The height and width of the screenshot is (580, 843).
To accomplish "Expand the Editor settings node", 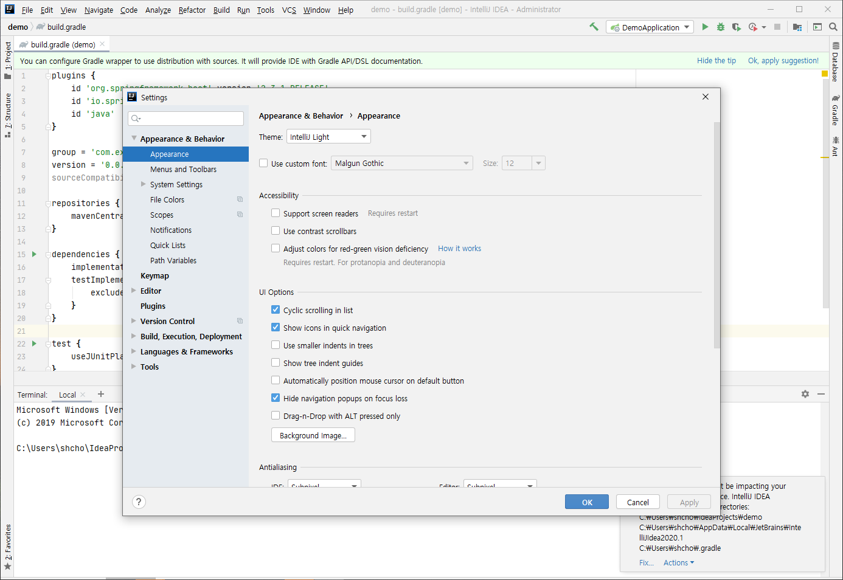I will click(x=134, y=291).
